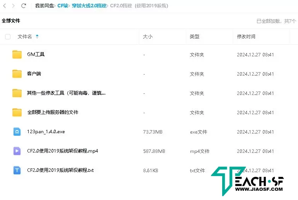Sort by 文件名 using sort arrow
This screenshot has width=298, height=200.
point(37,36)
